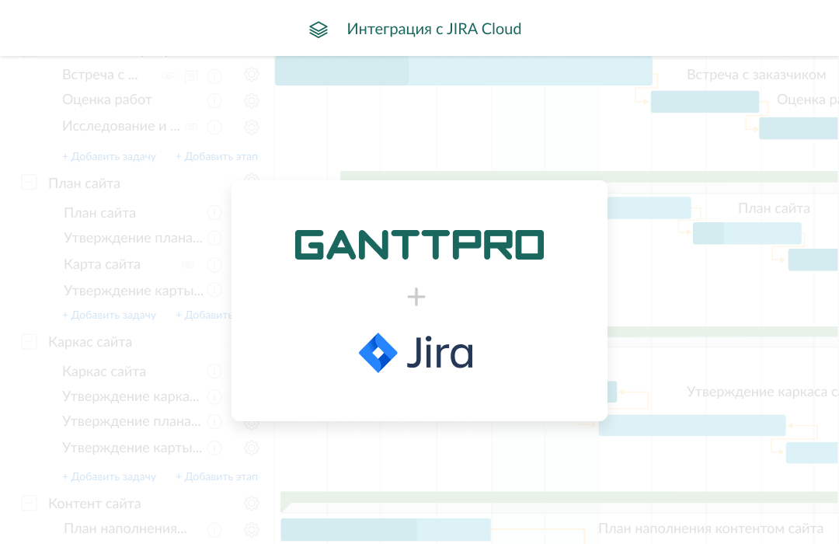Open settings gear on План наполнения… row
The height and width of the screenshot is (544, 839).
pos(252,529)
